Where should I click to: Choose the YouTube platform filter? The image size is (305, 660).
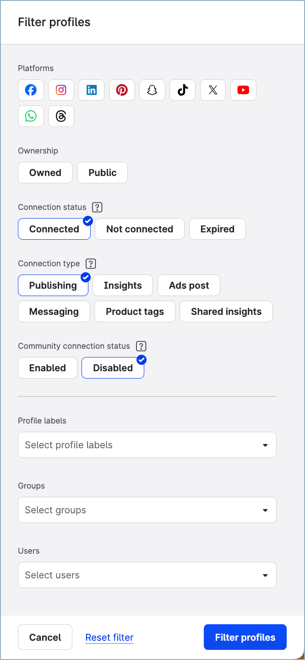(x=243, y=90)
